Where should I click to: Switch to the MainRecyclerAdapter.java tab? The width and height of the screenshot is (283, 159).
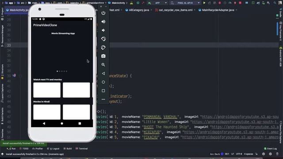point(216,10)
